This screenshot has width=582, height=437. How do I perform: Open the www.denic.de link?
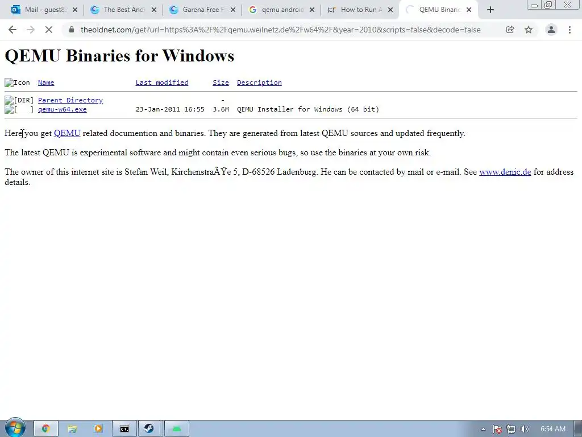click(x=505, y=172)
